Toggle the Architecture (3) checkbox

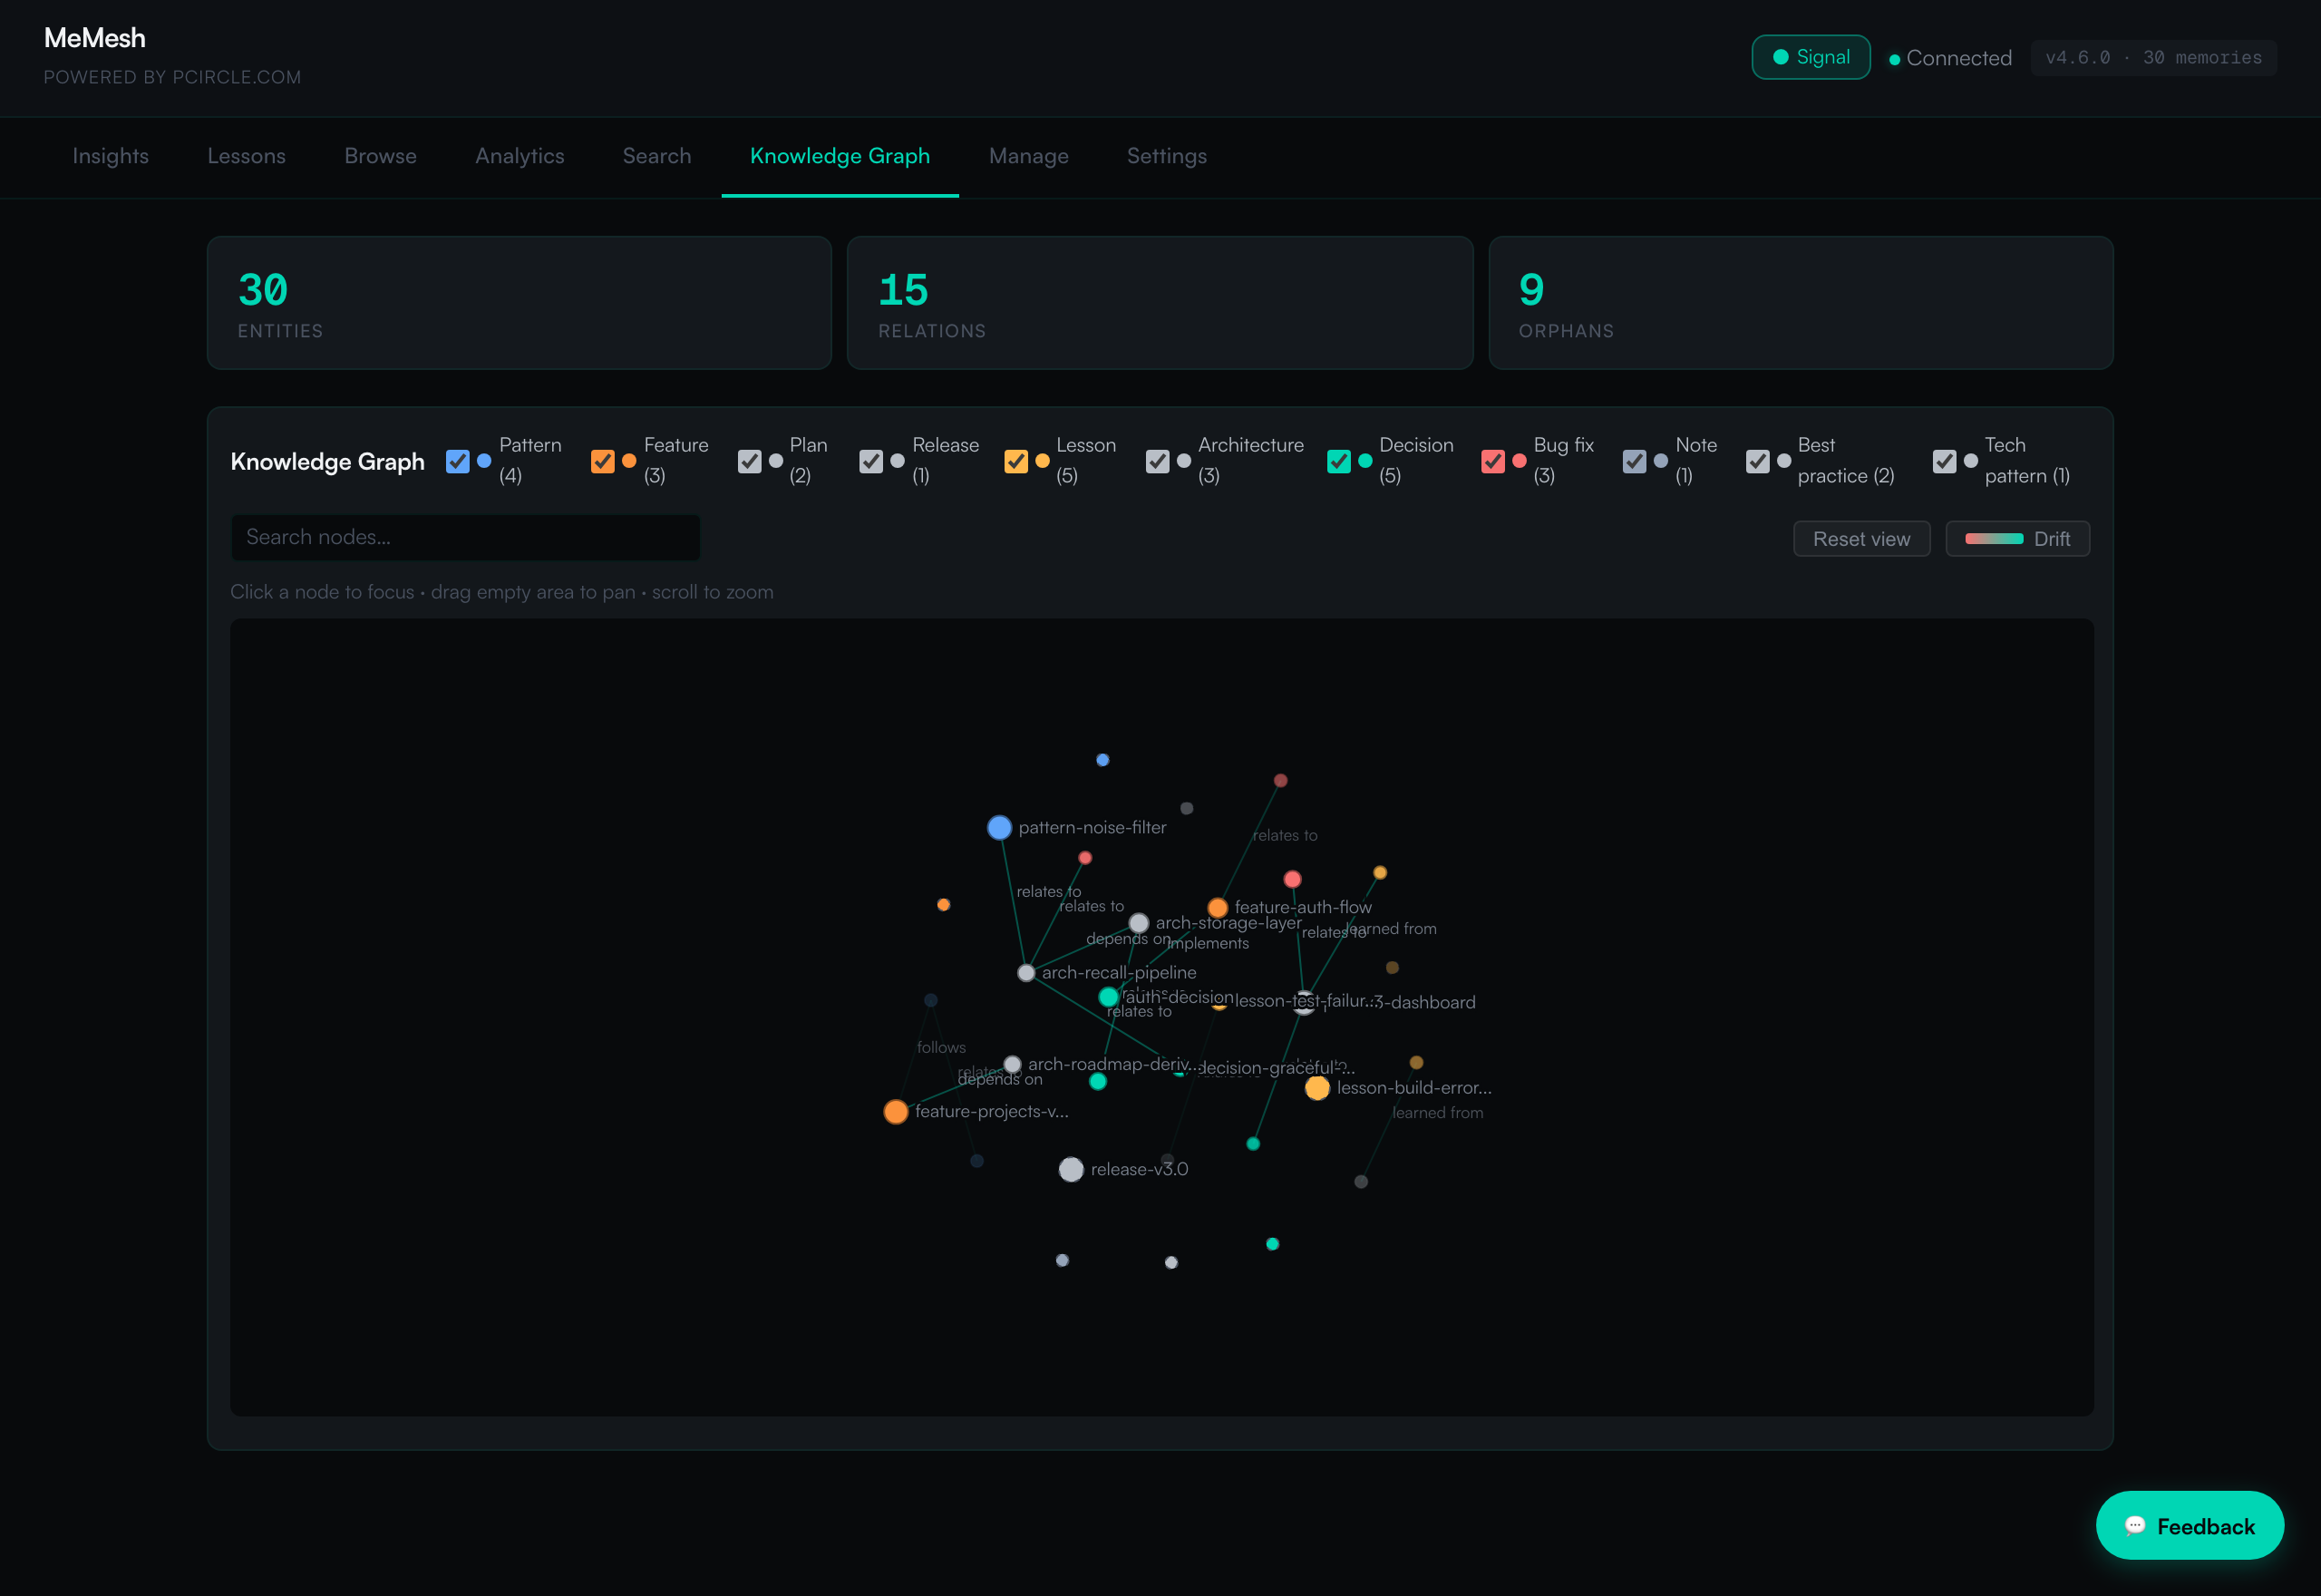tap(1158, 461)
